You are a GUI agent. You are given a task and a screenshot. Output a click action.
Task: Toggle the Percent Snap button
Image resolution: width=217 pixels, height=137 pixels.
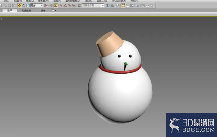pyautogui.click(x=70, y=5)
